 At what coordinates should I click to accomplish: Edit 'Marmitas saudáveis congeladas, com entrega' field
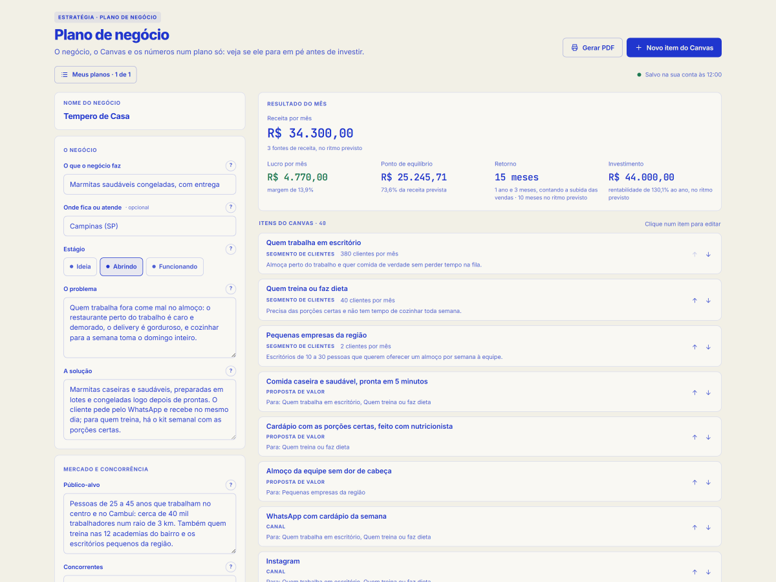click(x=150, y=184)
